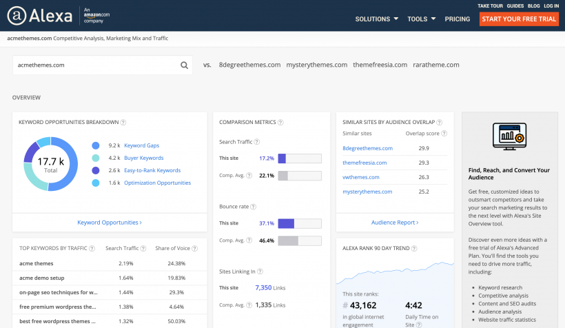Open mysterythemes.com in similar sites list
The image size is (565, 328).
click(367, 192)
